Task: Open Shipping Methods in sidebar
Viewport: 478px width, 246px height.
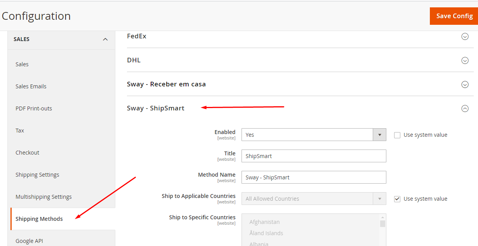Action: pyautogui.click(x=39, y=219)
